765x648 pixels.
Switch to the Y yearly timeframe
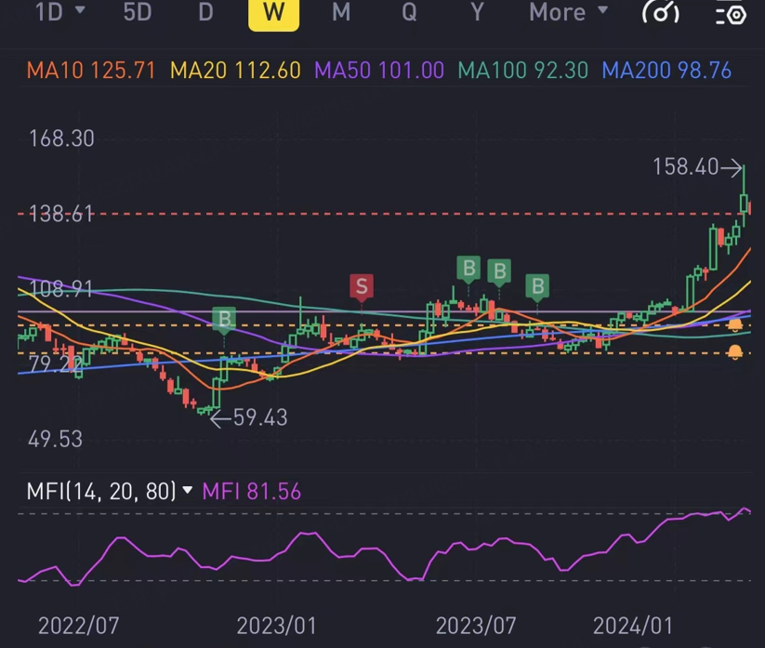pyautogui.click(x=478, y=12)
